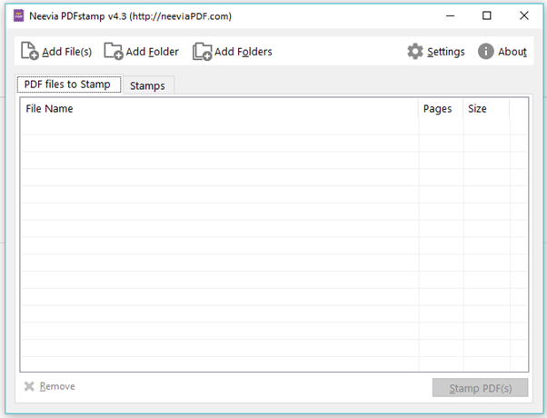Close the PDFstamp window
Viewport: 547px width, 418px height.
tap(524, 15)
